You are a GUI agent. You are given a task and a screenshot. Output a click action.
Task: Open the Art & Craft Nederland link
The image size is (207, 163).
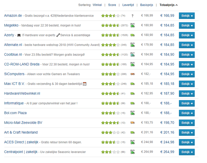pyautogui.click(x=21, y=132)
